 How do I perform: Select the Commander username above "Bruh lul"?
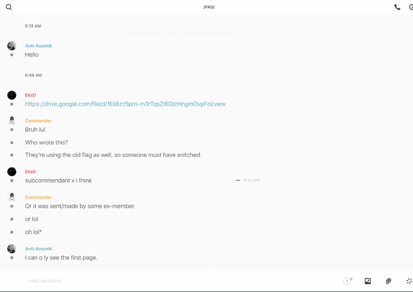38,121
